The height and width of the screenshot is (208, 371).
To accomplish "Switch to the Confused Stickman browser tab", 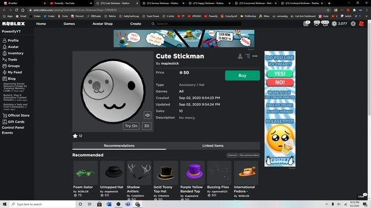I will pos(302,3).
